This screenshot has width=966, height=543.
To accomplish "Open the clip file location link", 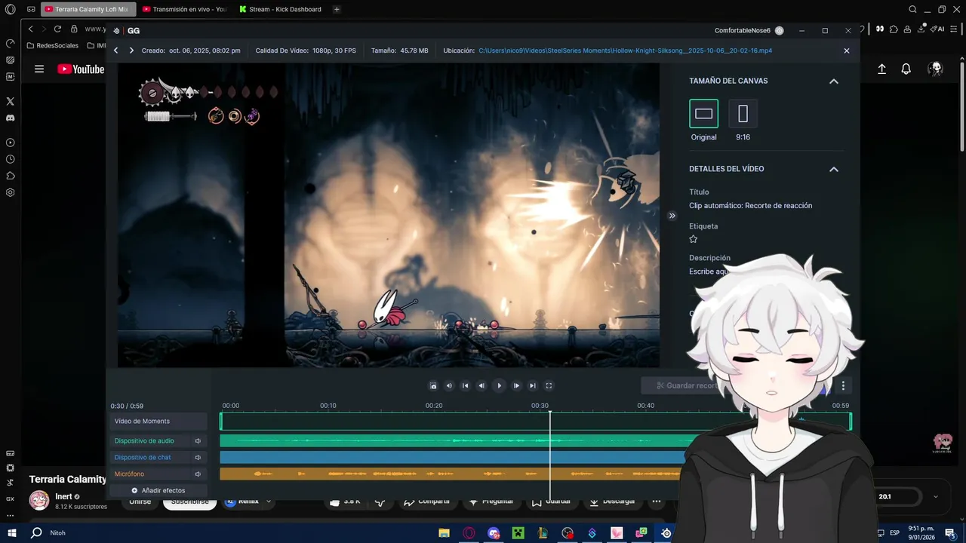I will [x=625, y=51].
